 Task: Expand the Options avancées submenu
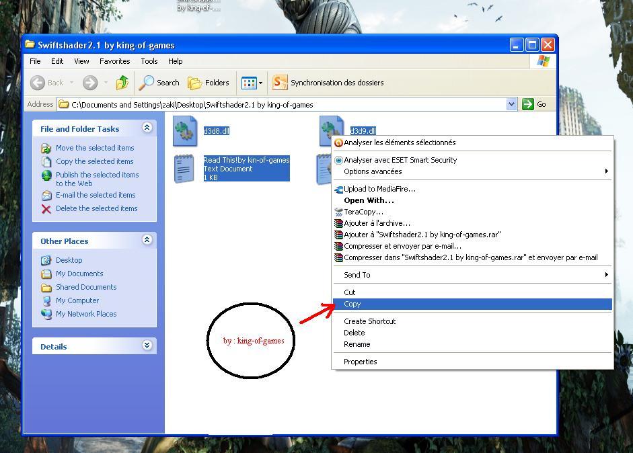(x=606, y=171)
